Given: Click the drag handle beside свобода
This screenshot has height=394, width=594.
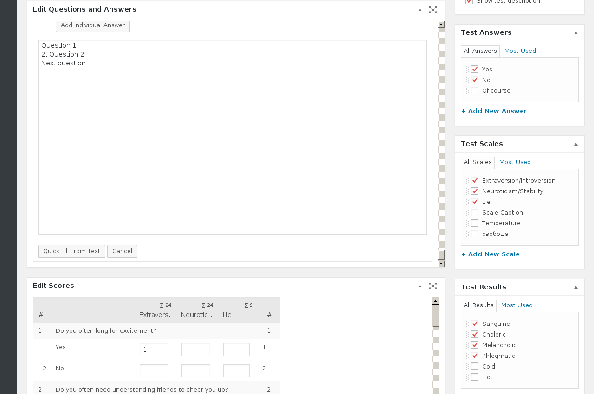Looking at the screenshot, I should 467,234.
